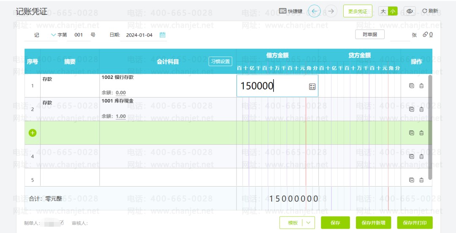Image resolution: width=456 pixels, height=233 pixels.
Task: Copy row 5 entry
Action: 412,180
